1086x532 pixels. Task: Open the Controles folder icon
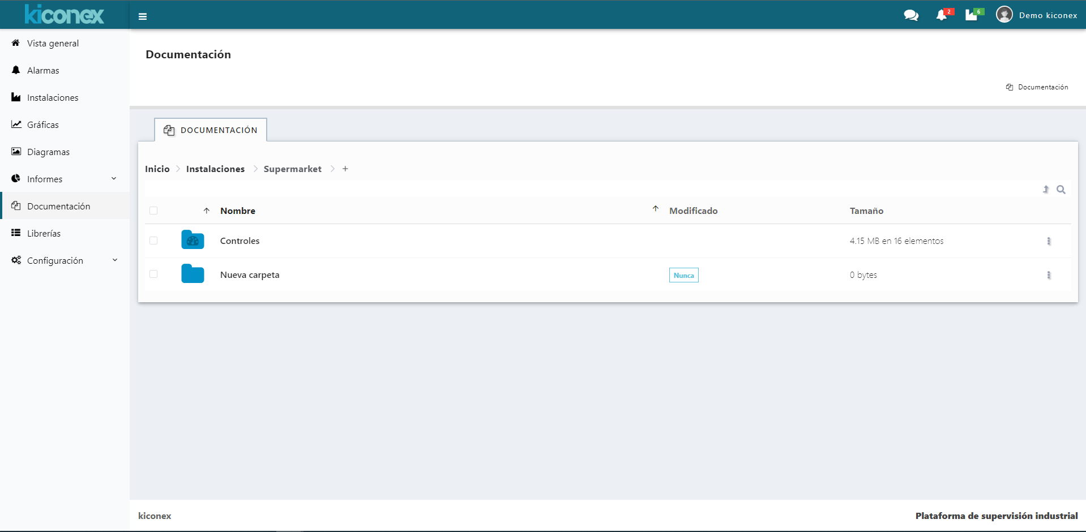click(193, 241)
